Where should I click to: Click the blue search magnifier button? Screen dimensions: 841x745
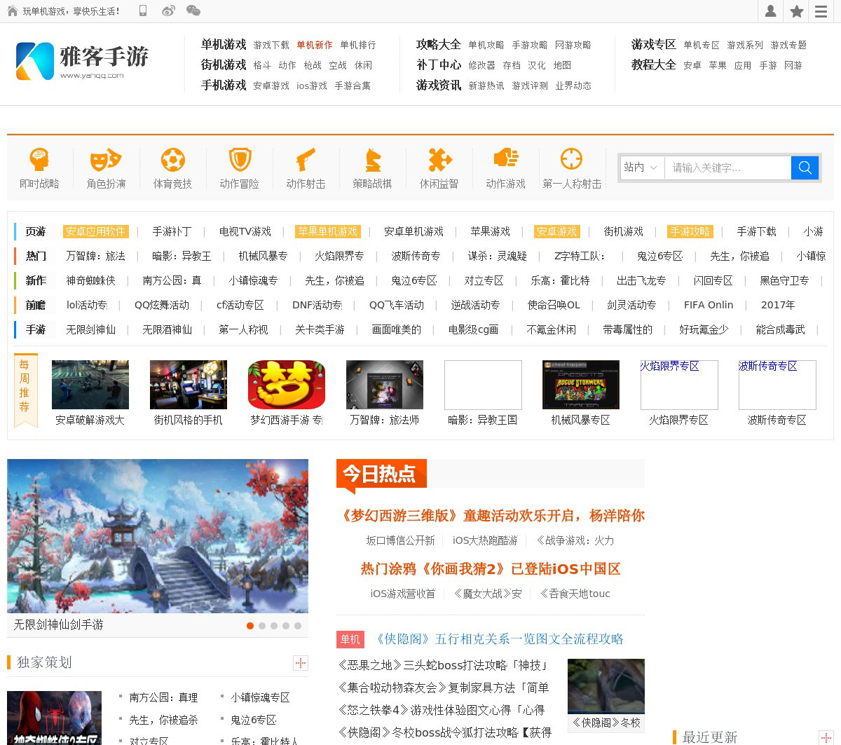805,168
